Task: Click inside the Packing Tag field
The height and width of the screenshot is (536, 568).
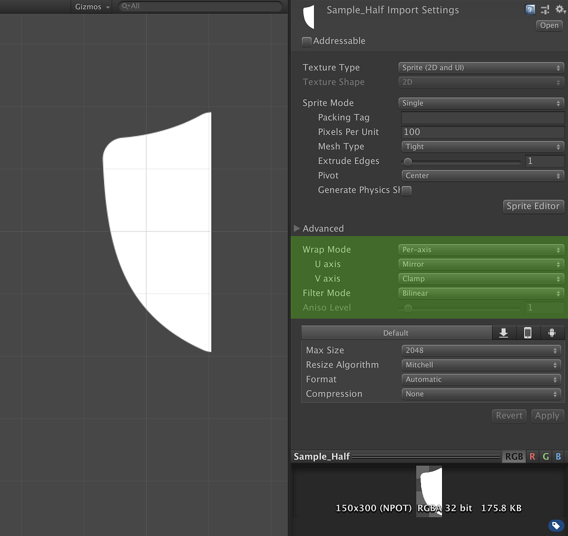Action: pos(482,117)
